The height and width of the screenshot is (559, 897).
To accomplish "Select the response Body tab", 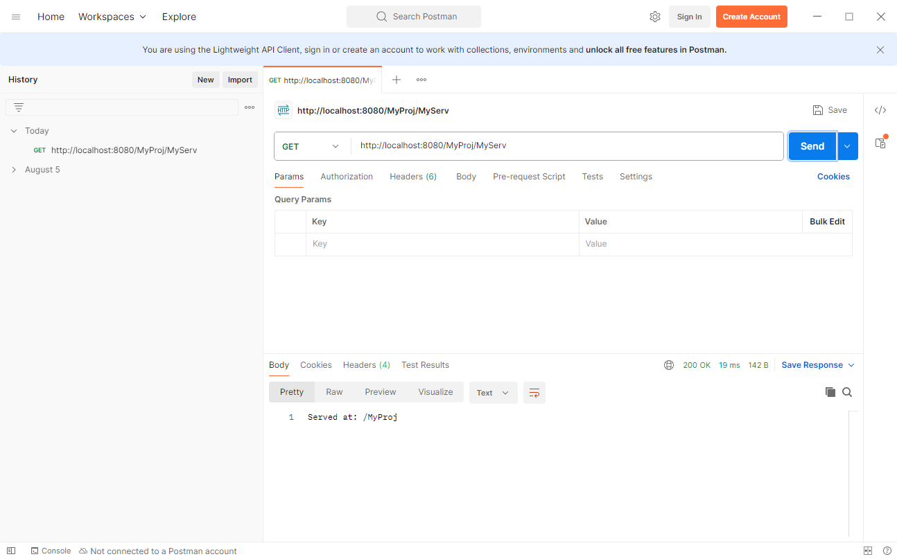I will (x=279, y=365).
